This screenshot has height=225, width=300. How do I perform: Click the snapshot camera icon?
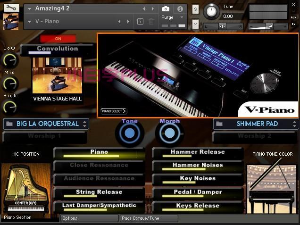point(166,9)
